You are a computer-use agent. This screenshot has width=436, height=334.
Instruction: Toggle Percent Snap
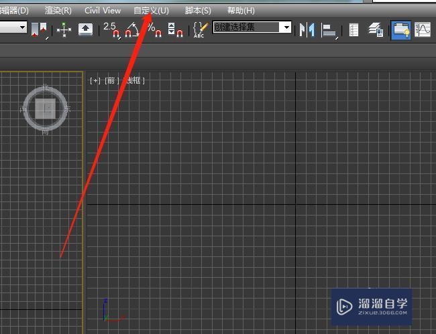point(154,29)
